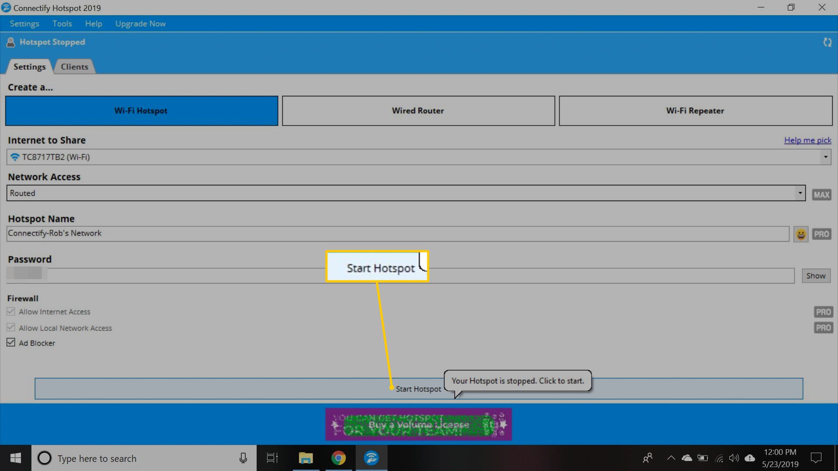Screen dimensions: 838x471
Task: Click Help me pick link
Action: click(807, 140)
